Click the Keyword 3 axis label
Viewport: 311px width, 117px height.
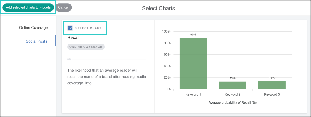(x=272, y=94)
